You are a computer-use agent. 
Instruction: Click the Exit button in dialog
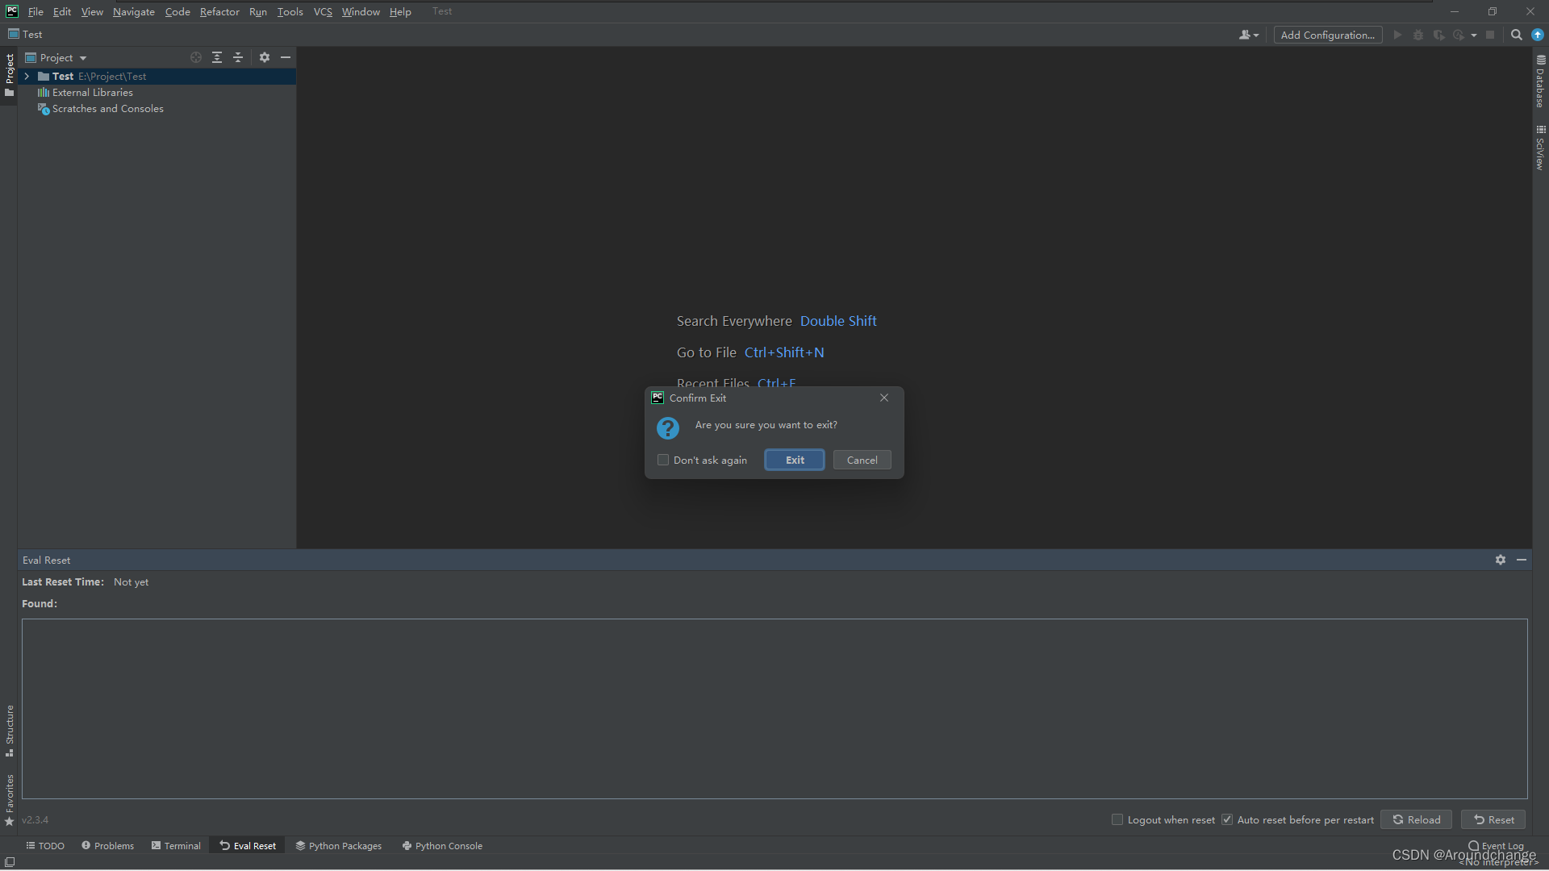795,460
